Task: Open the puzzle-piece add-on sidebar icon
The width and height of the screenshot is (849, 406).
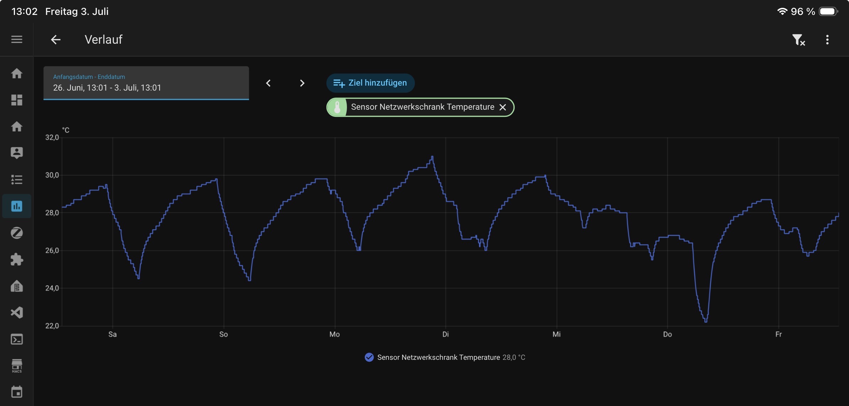Action: point(17,260)
